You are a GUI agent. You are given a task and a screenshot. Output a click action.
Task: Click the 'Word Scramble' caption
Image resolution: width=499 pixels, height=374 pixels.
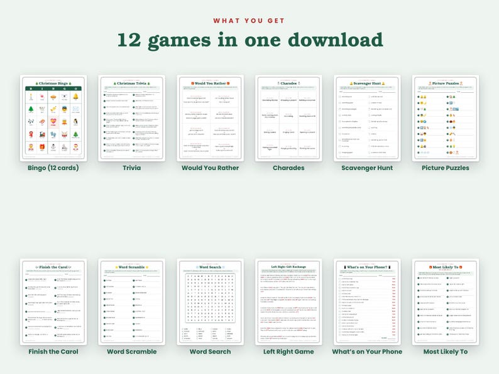[132, 351]
